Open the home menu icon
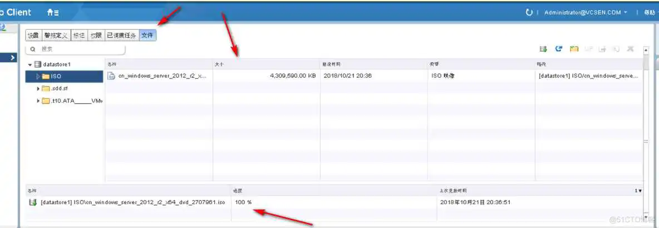This screenshot has height=228, width=659. pyautogui.click(x=52, y=13)
